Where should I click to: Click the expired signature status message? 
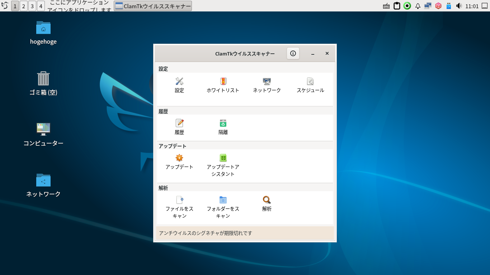coord(206,233)
